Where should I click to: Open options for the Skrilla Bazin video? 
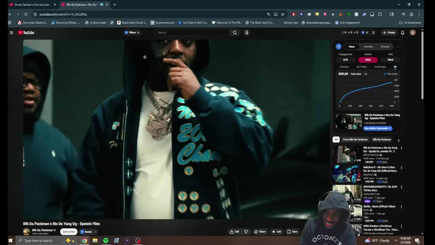pos(401,207)
